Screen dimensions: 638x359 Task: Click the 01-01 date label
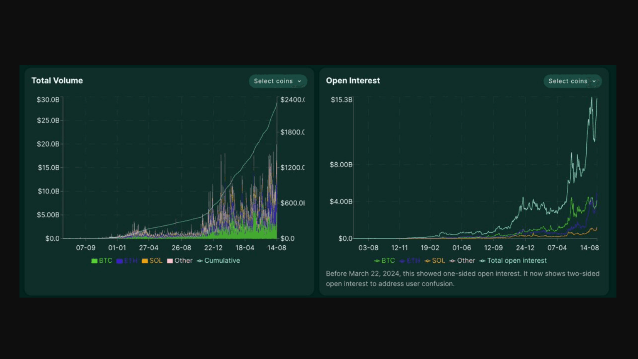[117, 248]
